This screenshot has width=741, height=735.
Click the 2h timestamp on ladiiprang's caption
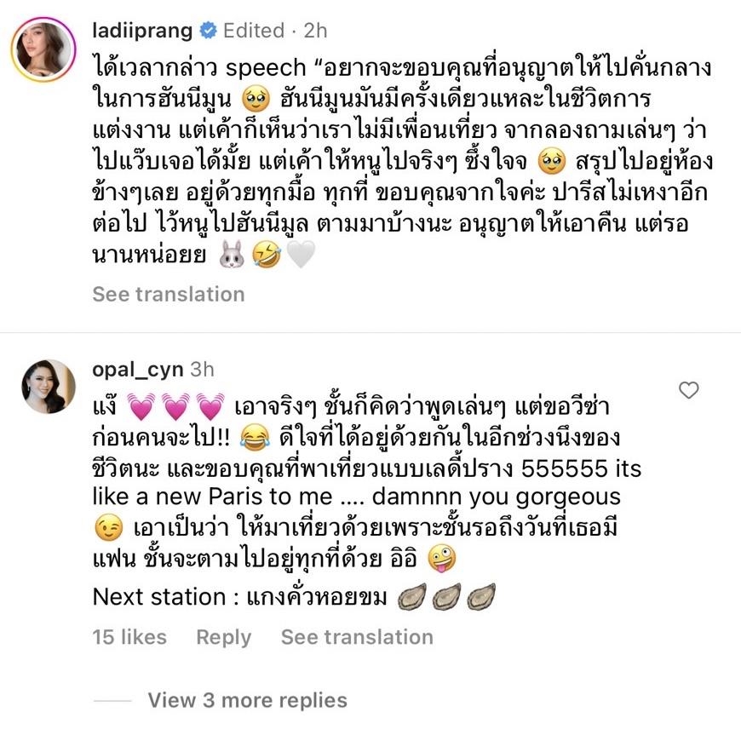click(x=315, y=31)
